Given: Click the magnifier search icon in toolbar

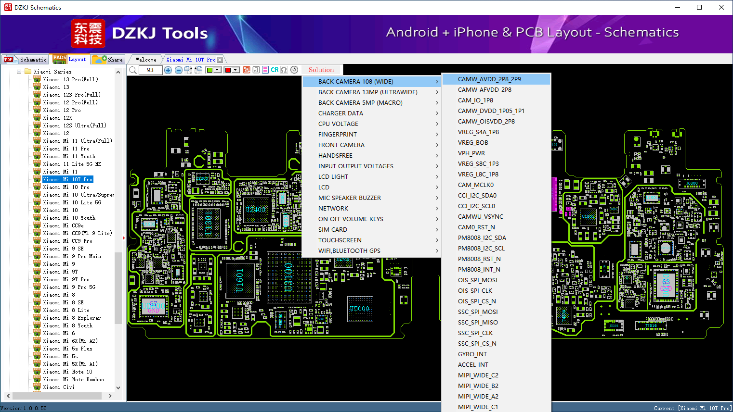Looking at the screenshot, I should point(133,70).
